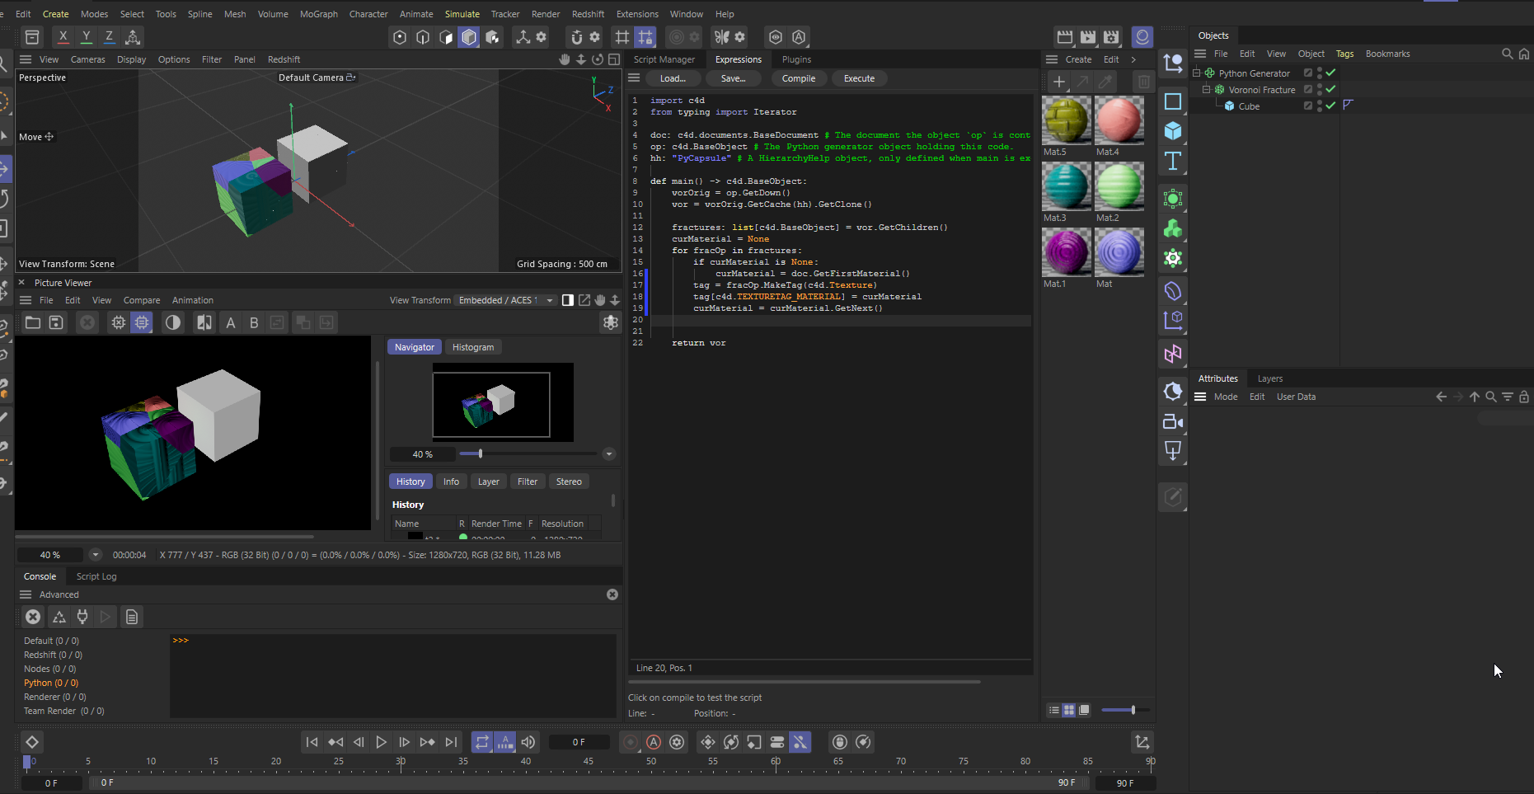Click the A channel button in Picture Viewer
This screenshot has width=1534, height=794.
coord(231,322)
